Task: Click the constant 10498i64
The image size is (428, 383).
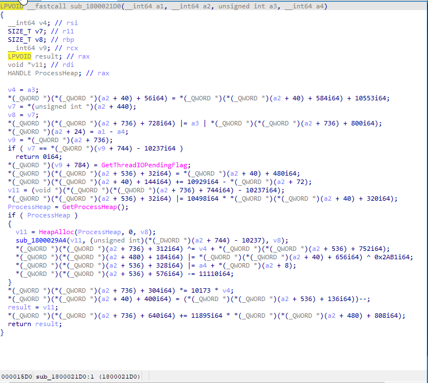Action: tap(203, 198)
